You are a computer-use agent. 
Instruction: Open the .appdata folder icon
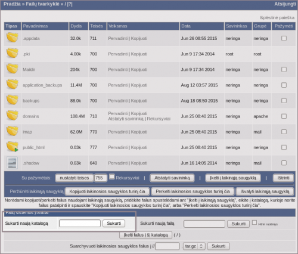coord(13,38)
